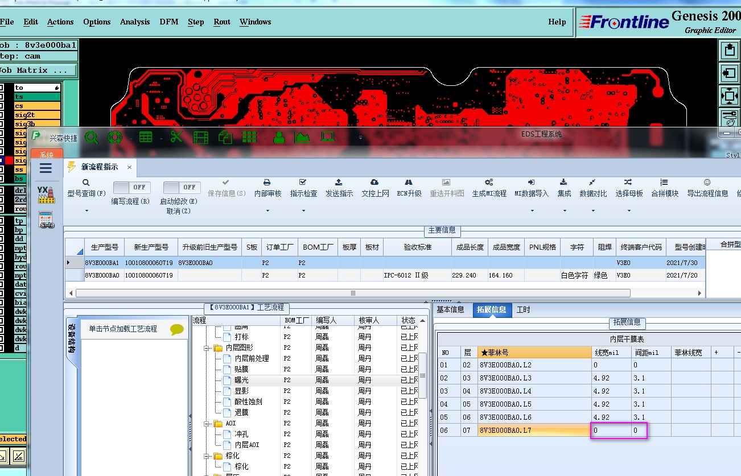The image size is (741, 476).
Task: Open Genesis Actions menu
Action: pyautogui.click(x=60, y=22)
